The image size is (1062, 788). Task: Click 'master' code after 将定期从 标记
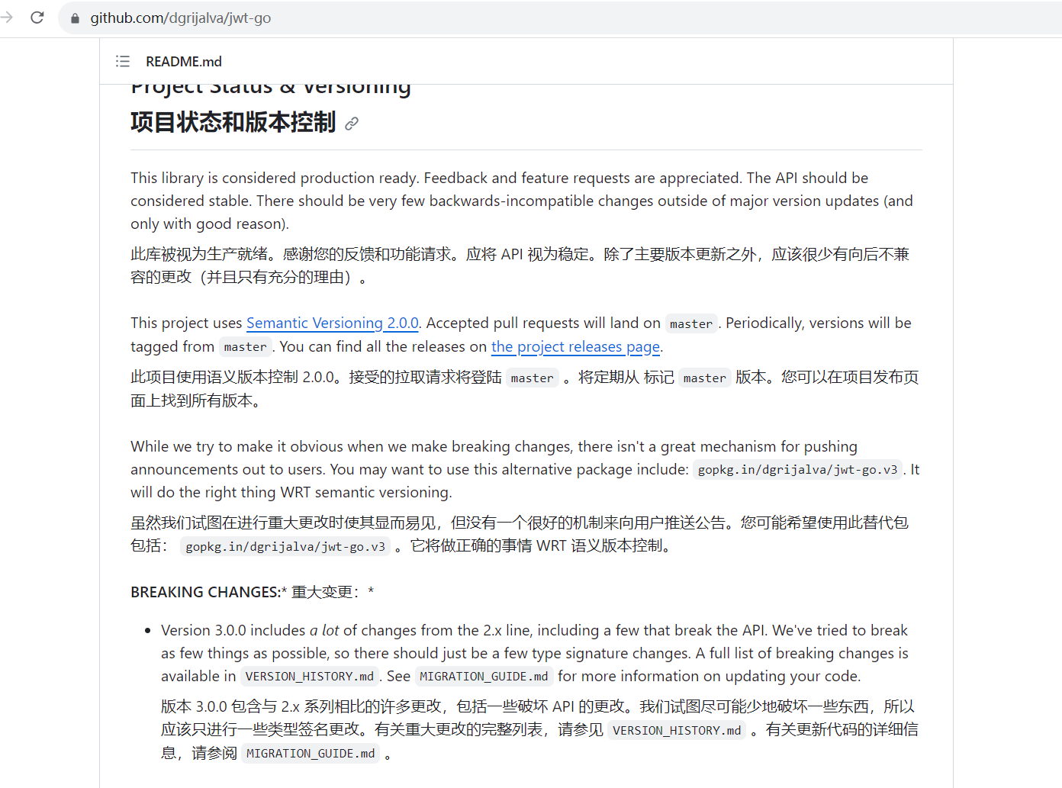(x=704, y=378)
